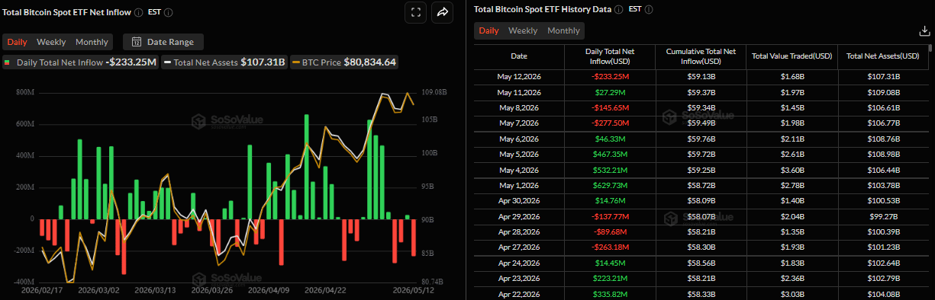Screen dimensions: 935x300
Task: Open the Date Range picker
Action: pos(163,42)
